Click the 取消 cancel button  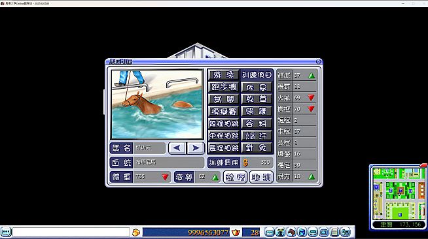point(261,177)
